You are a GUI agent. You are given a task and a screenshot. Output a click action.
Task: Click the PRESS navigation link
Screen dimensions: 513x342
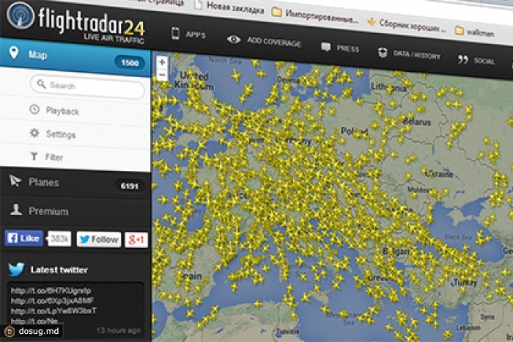click(348, 49)
